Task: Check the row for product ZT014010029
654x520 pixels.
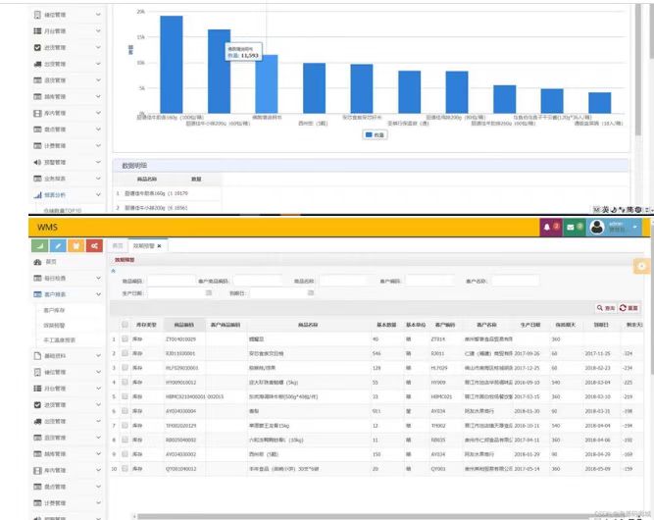Action: 125,339
